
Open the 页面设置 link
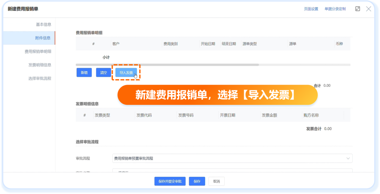pyautogui.click(x=311, y=9)
